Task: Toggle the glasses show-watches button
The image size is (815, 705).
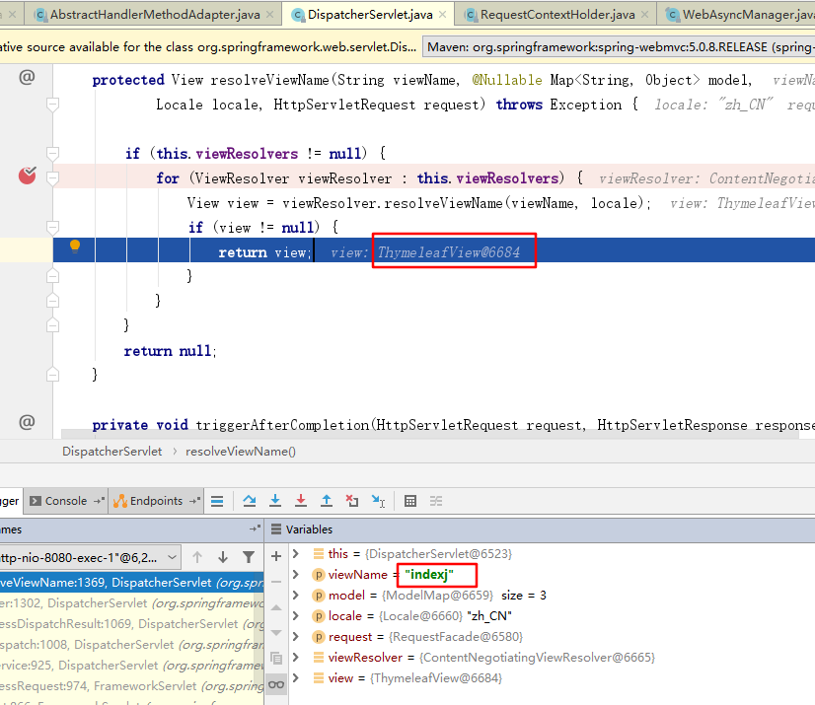Action: point(276,682)
